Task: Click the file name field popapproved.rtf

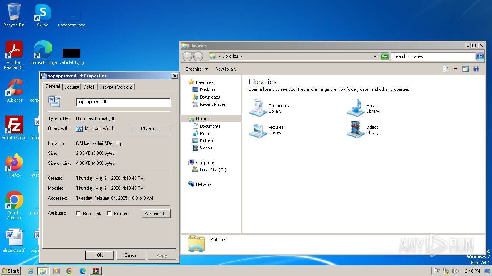Action: tap(123, 102)
